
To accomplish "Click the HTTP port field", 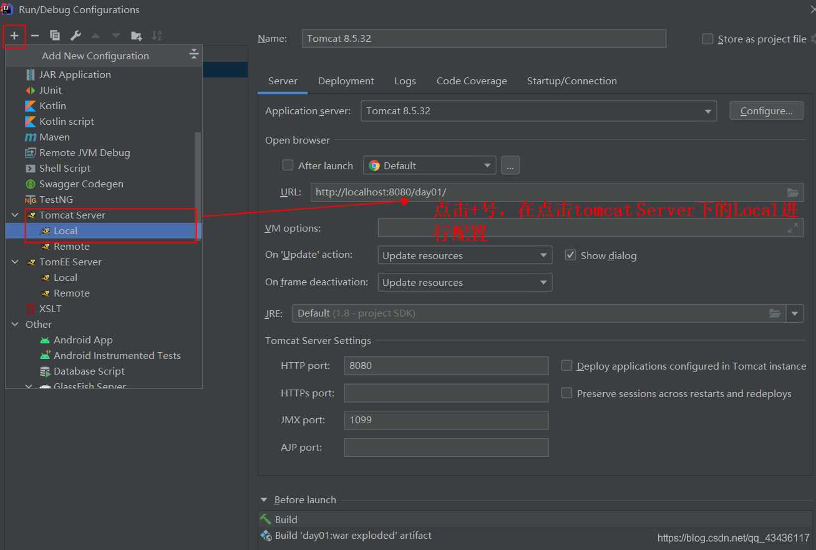I will (x=446, y=366).
